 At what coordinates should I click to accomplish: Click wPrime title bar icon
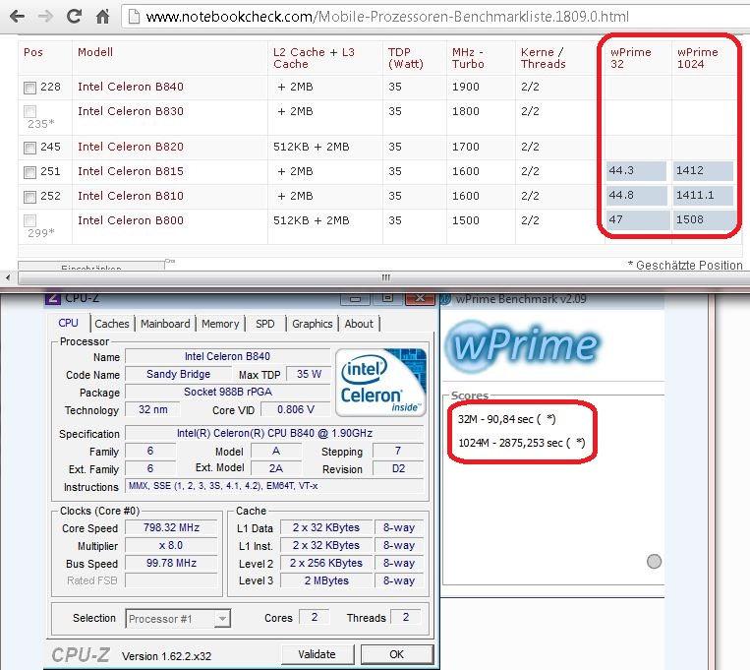click(446, 299)
